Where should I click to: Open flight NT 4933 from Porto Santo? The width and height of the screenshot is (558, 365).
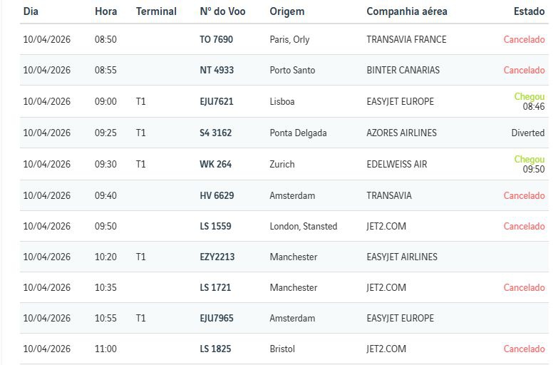pos(217,71)
